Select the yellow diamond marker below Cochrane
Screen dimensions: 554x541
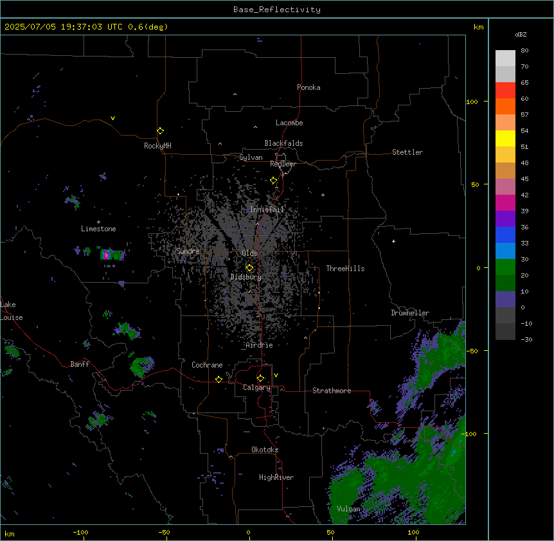pos(219,379)
